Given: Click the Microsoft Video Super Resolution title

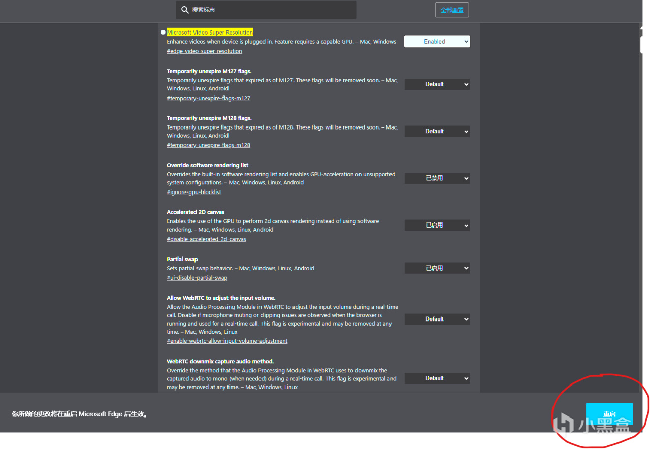Looking at the screenshot, I should coord(210,33).
